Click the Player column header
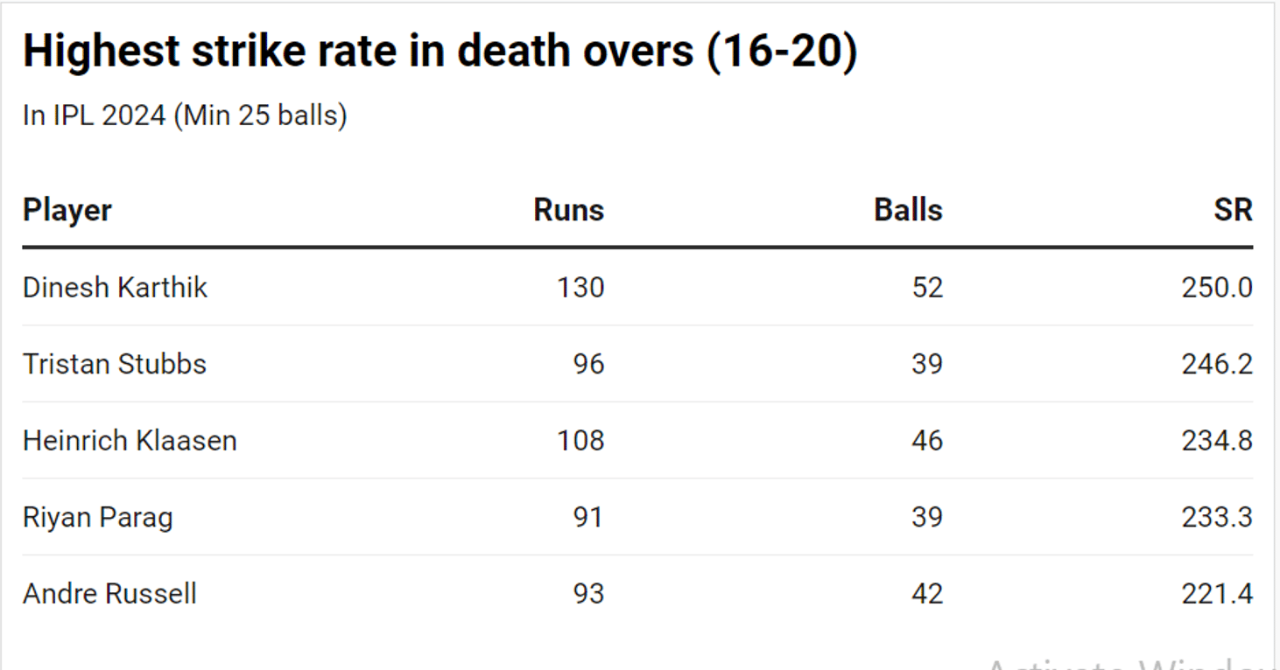The image size is (1280, 670). (67, 211)
